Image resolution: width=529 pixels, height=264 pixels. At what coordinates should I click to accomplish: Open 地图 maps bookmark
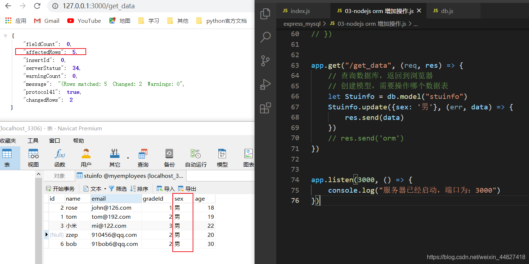[120, 21]
